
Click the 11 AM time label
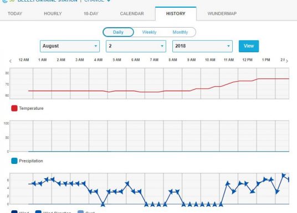coord(229,60)
